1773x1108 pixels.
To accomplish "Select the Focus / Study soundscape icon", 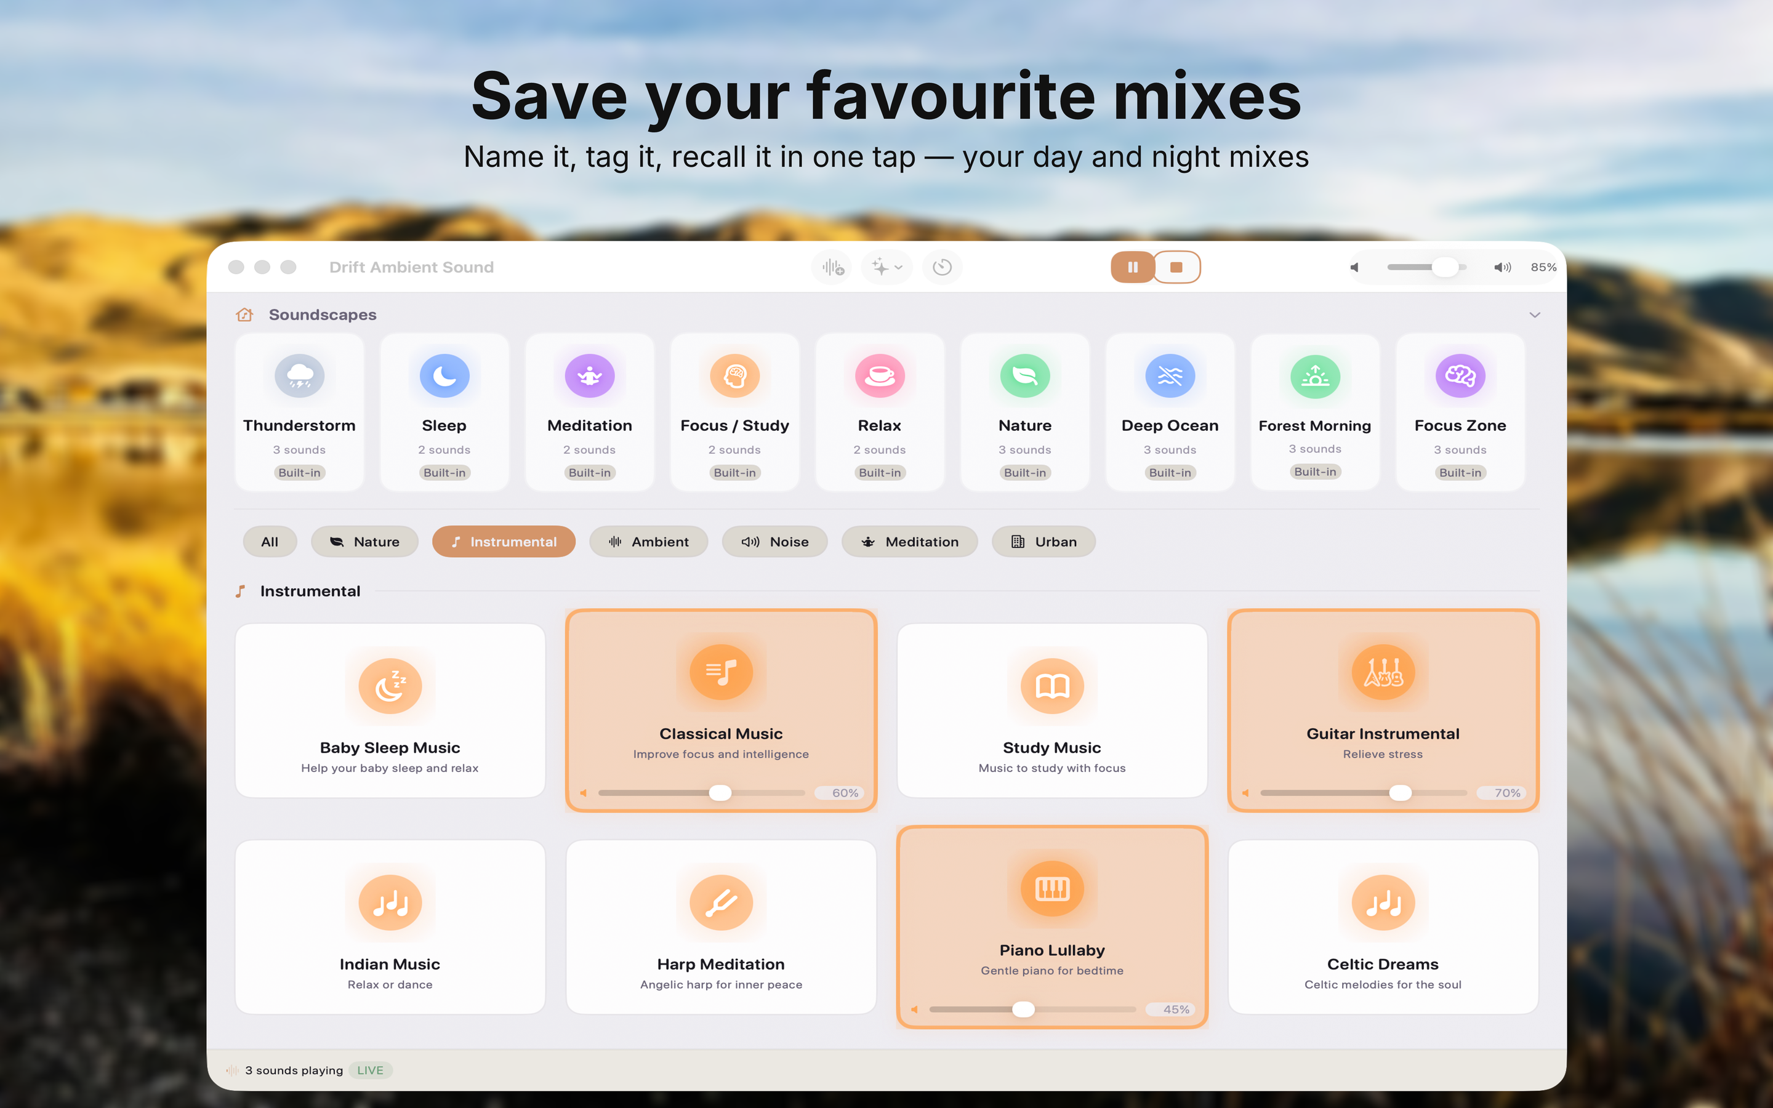I will (735, 376).
